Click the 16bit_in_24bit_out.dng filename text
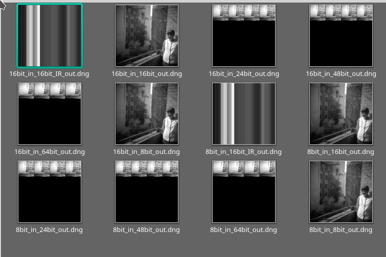The height and width of the screenshot is (257, 386). 244,74
